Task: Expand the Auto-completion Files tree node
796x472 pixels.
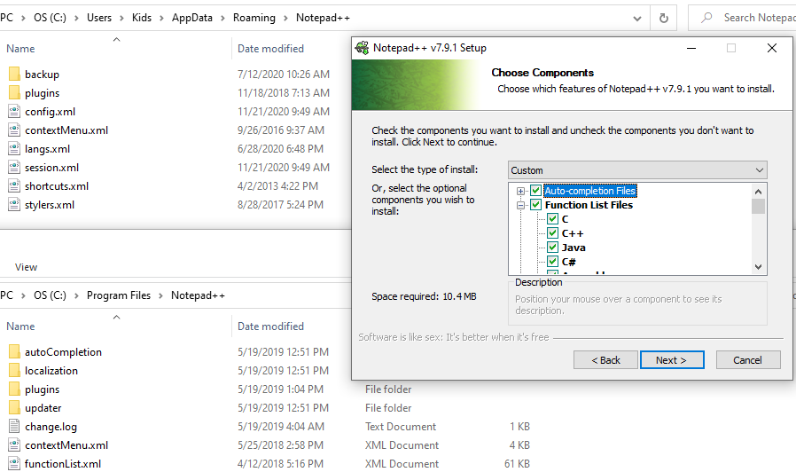Action: coord(520,191)
